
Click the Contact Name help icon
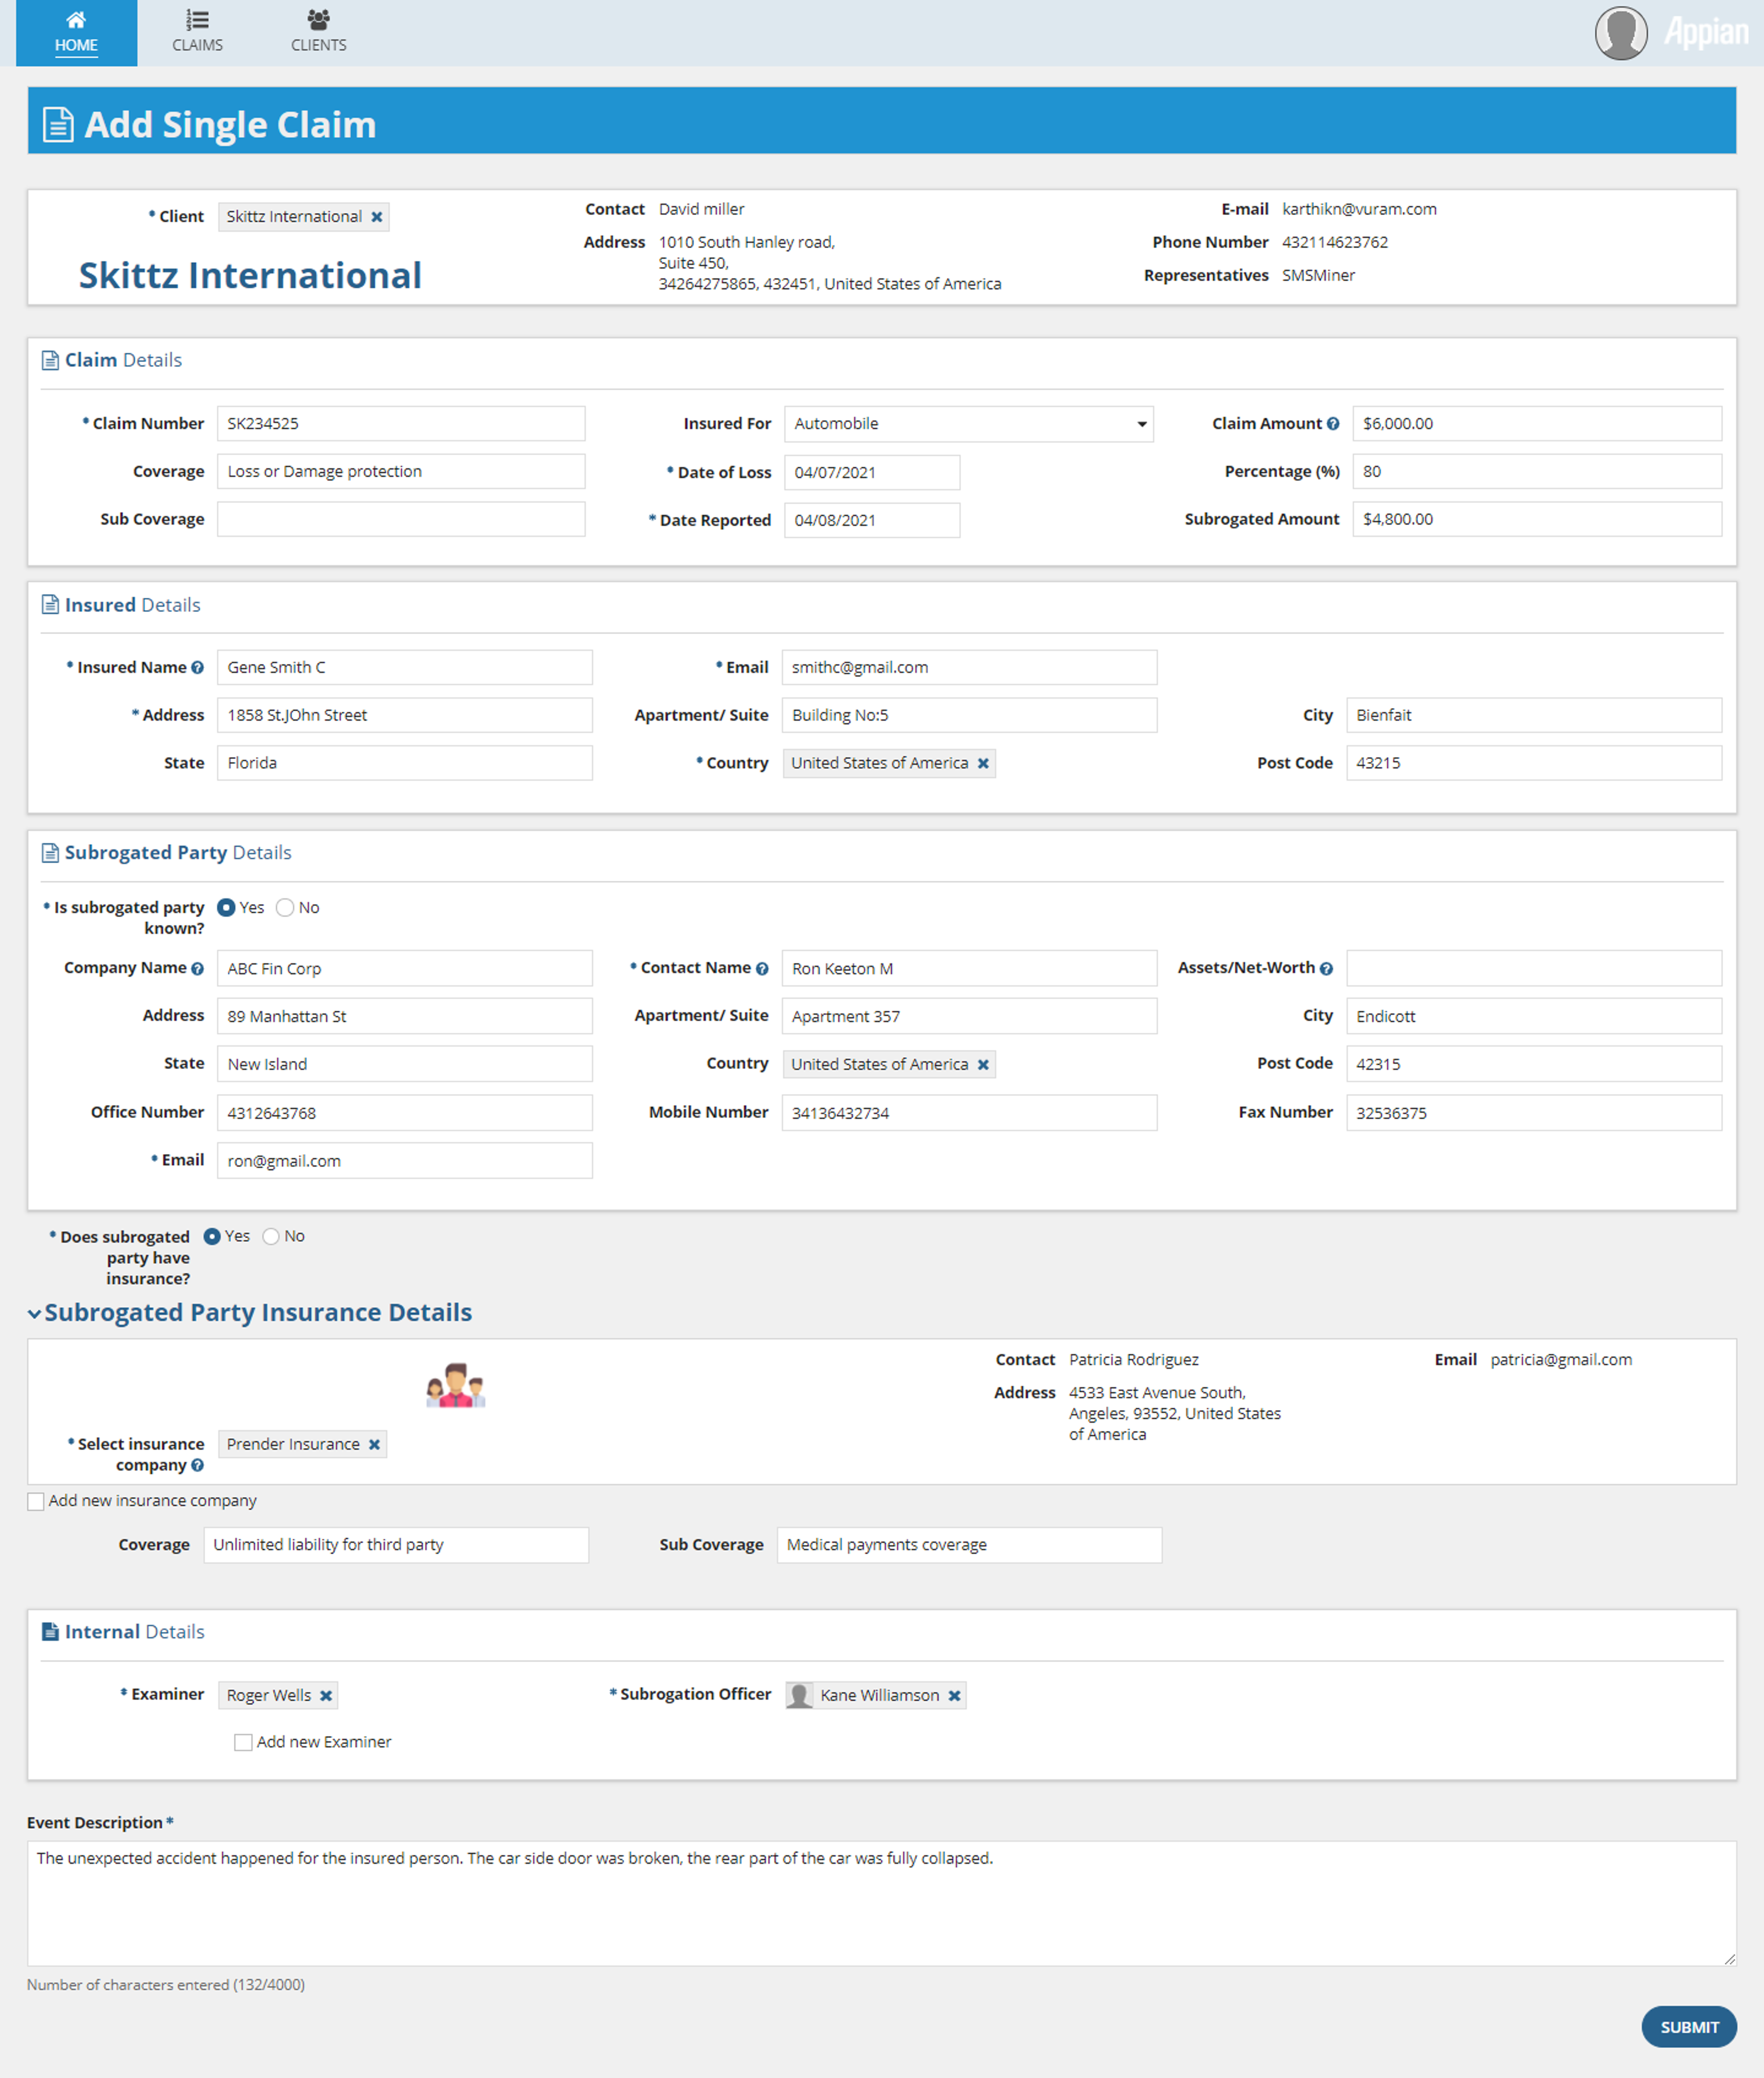pos(762,969)
